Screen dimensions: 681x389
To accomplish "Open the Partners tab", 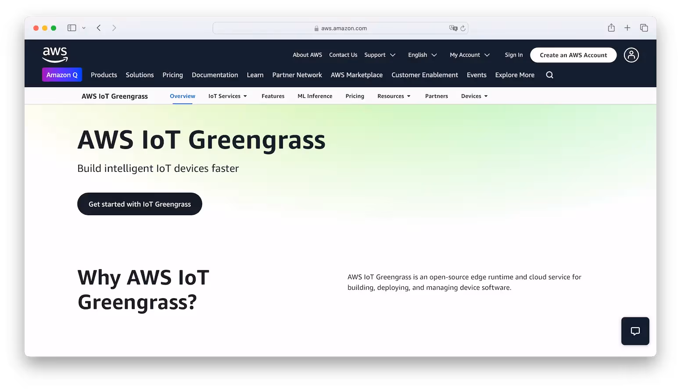I will point(437,96).
